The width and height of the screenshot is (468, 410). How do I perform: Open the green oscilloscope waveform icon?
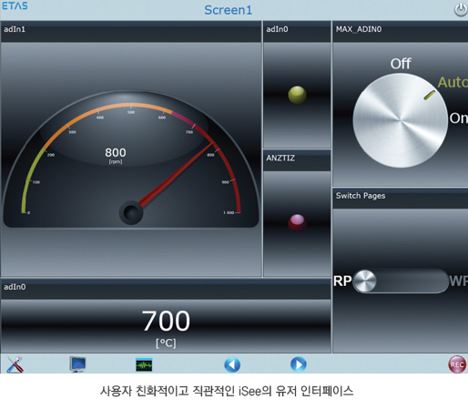point(144,364)
